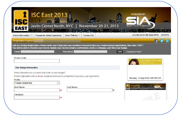Viewport: 183px width, 116px height.
Task: Focus the Last Name field
Action: pyautogui.click(x=89, y=90)
